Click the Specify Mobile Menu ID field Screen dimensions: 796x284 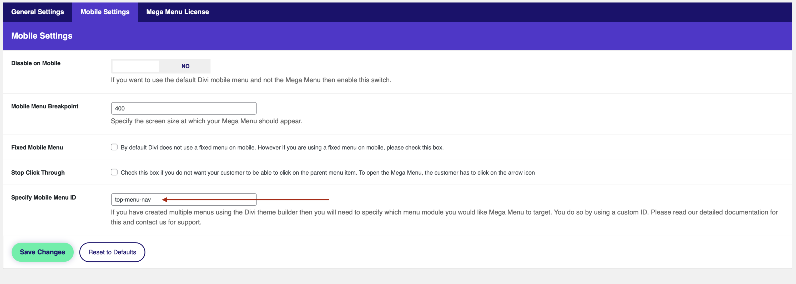pyautogui.click(x=184, y=200)
